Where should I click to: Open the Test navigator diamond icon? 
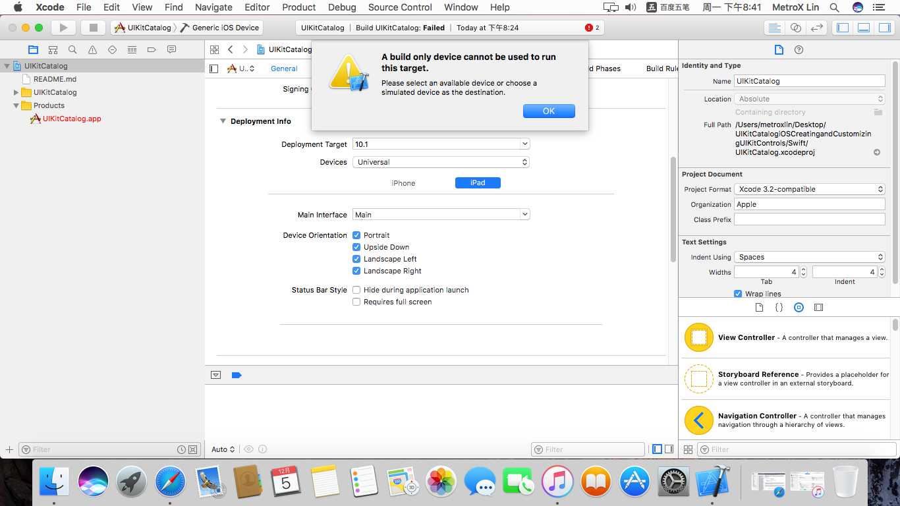[112, 49]
